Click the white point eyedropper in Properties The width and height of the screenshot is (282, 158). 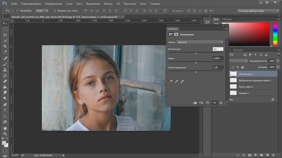(x=182, y=82)
